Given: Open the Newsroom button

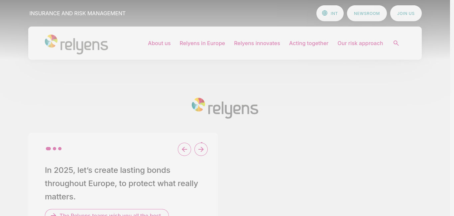Looking at the screenshot, I should [x=367, y=13].
